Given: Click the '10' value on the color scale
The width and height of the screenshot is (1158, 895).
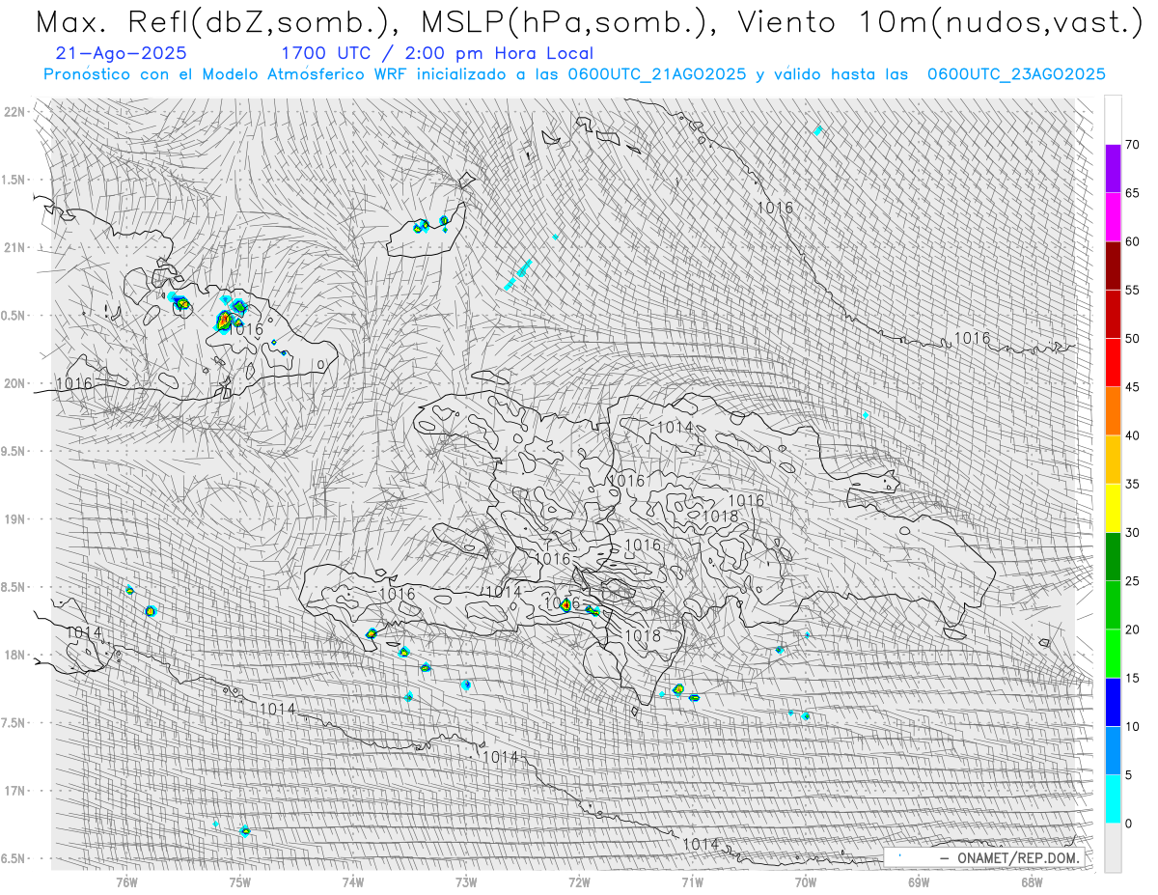Looking at the screenshot, I should [1132, 726].
